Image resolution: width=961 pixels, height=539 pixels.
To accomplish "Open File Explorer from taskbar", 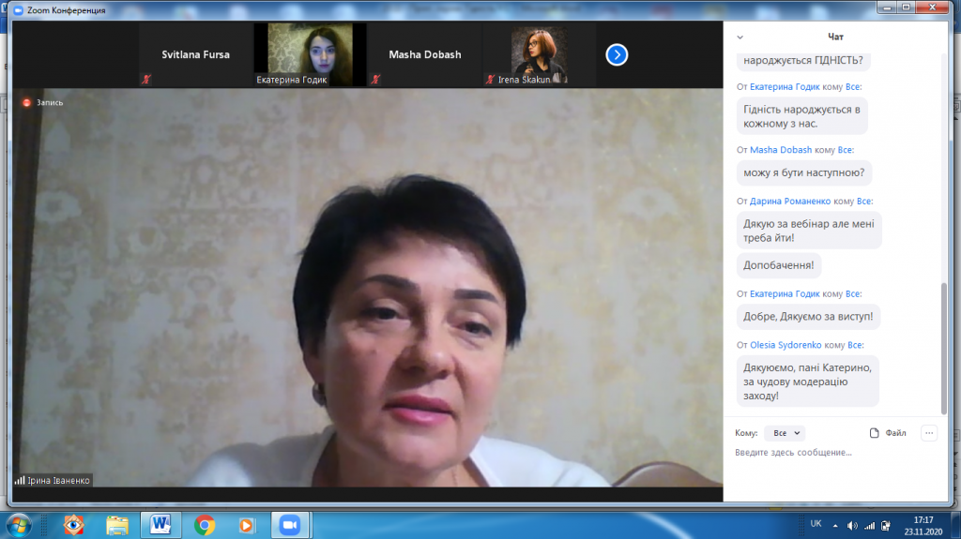I will 117,526.
